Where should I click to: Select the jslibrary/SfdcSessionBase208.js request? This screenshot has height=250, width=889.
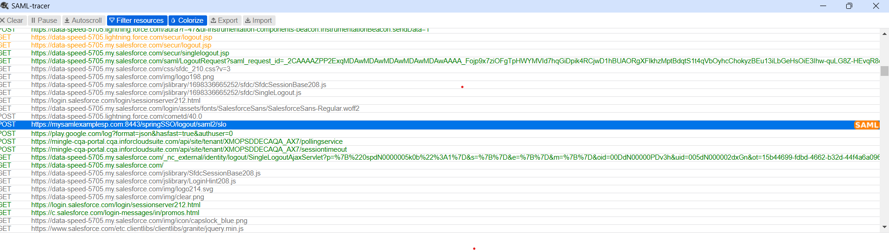440,173
